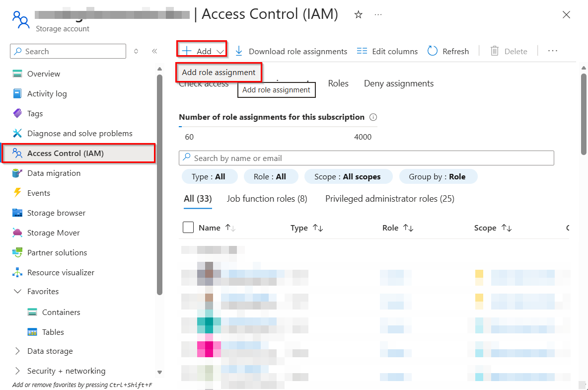Open the Role : All filter
The height and width of the screenshot is (390, 588).
(271, 177)
